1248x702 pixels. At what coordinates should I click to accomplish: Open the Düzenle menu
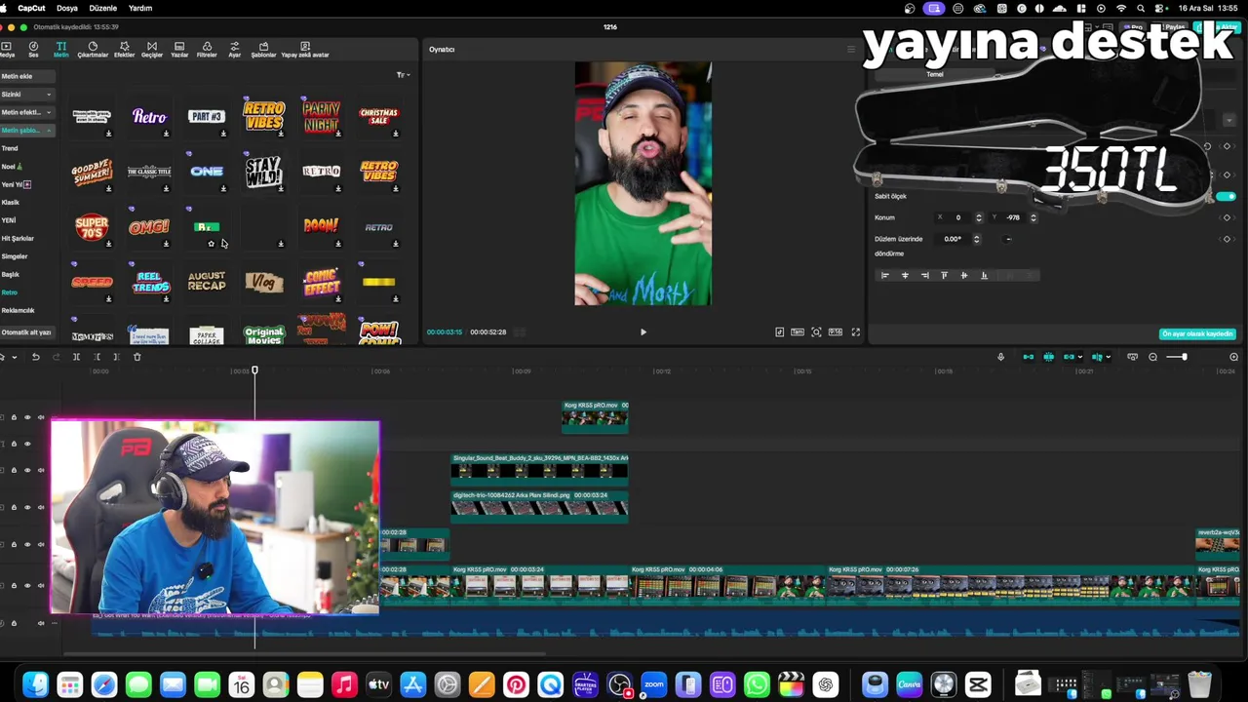tap(103, 8)
